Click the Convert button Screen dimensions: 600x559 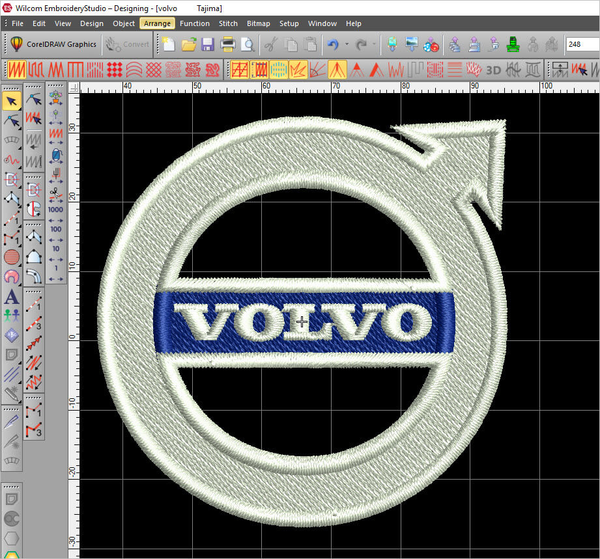pos(128,44)
